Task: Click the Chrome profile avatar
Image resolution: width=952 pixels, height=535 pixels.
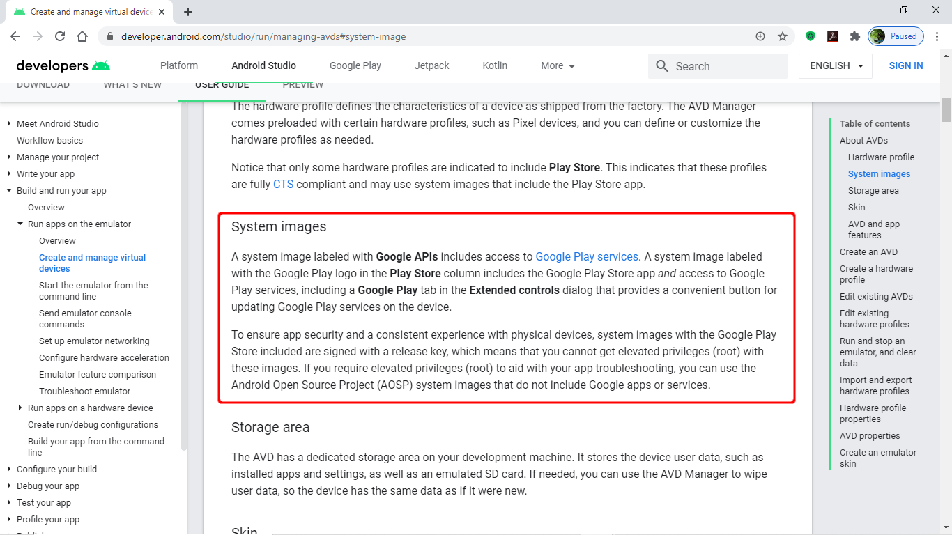Action: coord(876,36)
